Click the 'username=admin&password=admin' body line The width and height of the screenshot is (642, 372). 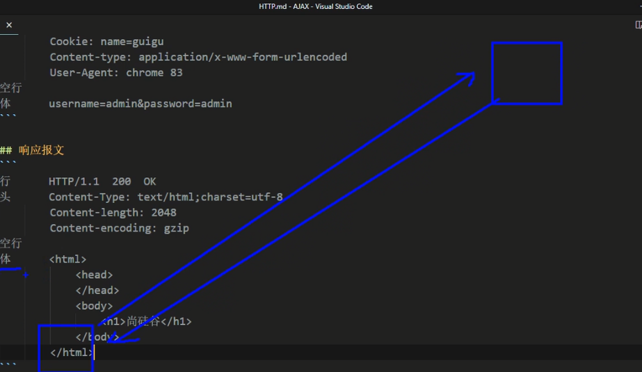141,104
